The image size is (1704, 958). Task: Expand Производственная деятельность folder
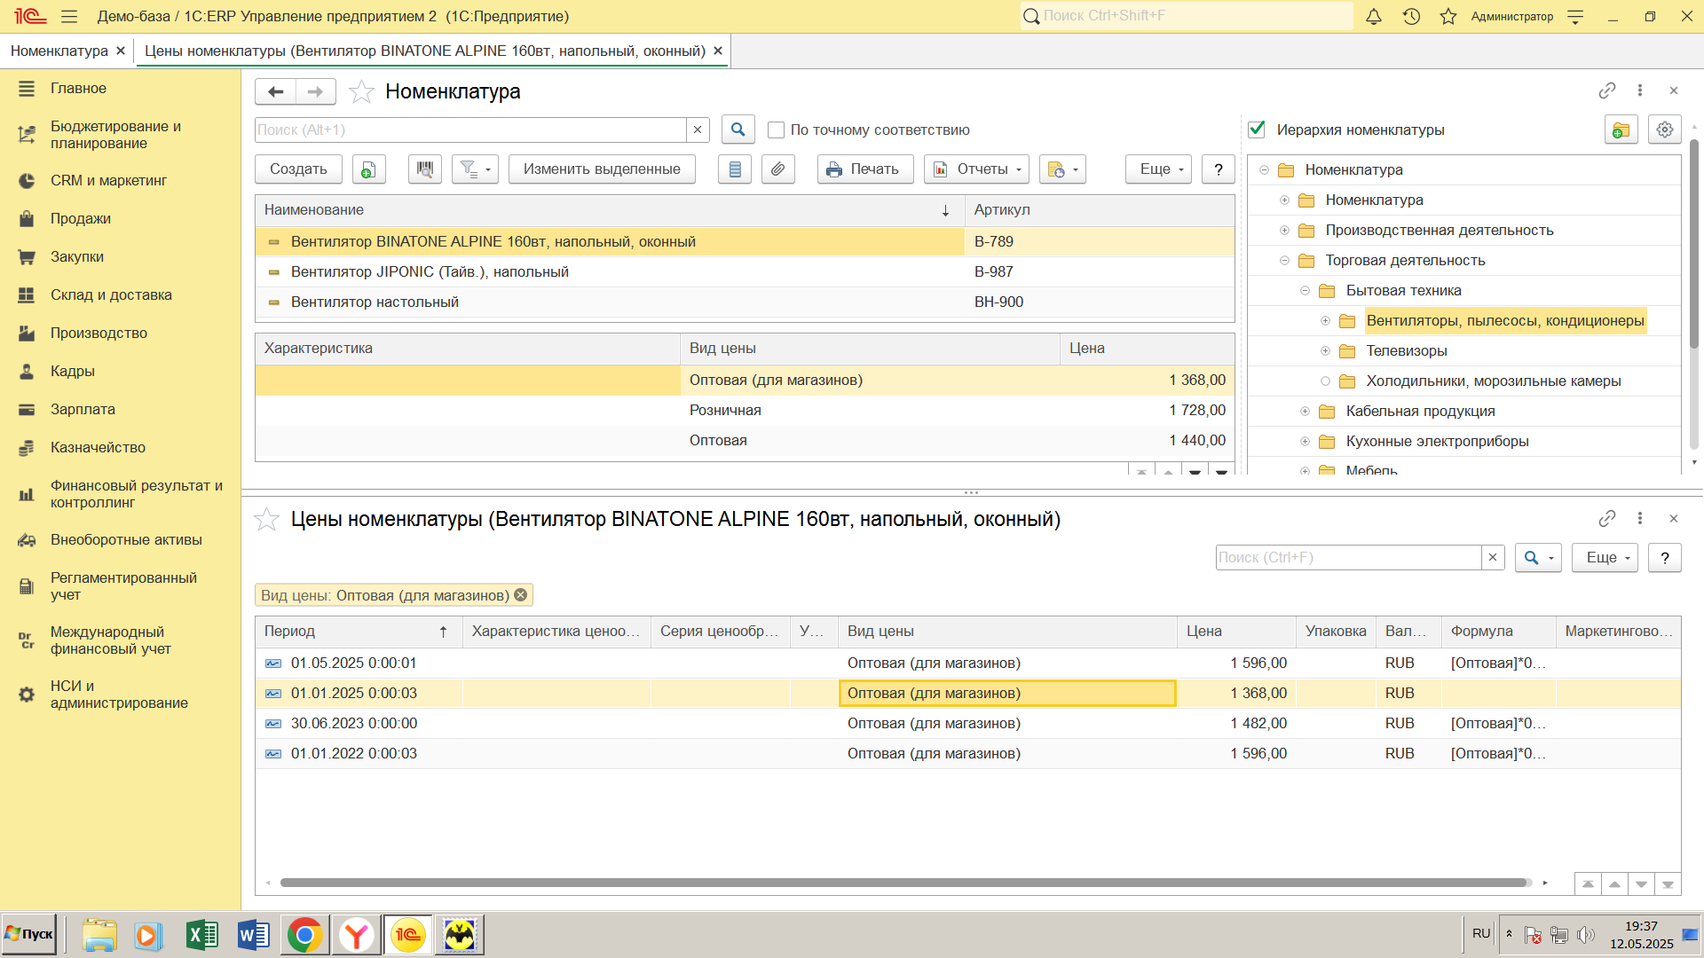(x=1284, y=231)
